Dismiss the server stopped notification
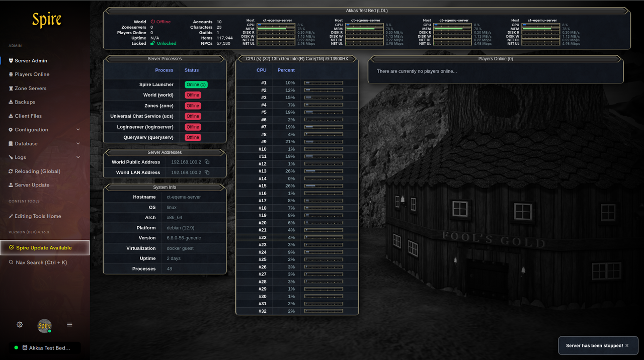Viewport: 644px width, 360px height. tap(627, 345)
